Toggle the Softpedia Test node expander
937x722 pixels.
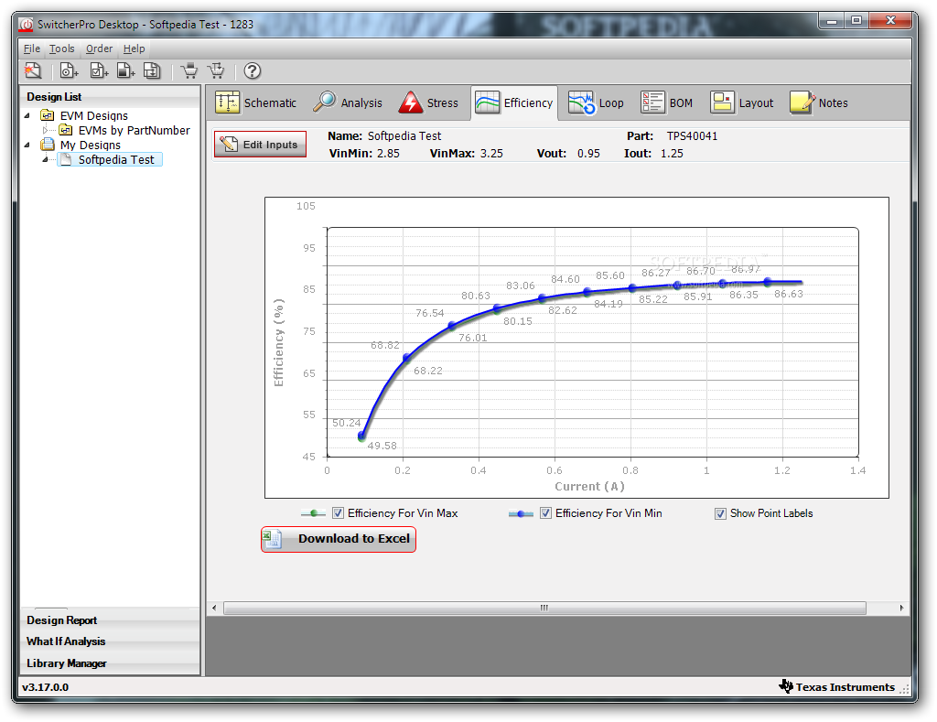(x=46, y=159)
